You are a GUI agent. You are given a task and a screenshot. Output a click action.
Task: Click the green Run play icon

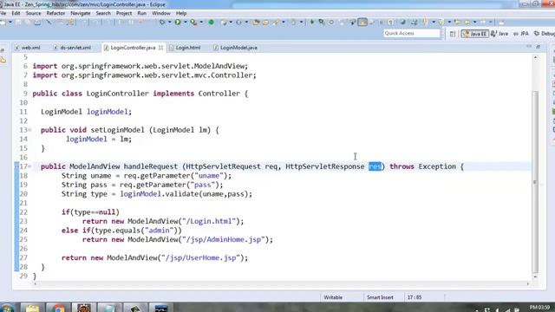pos(178,23)
